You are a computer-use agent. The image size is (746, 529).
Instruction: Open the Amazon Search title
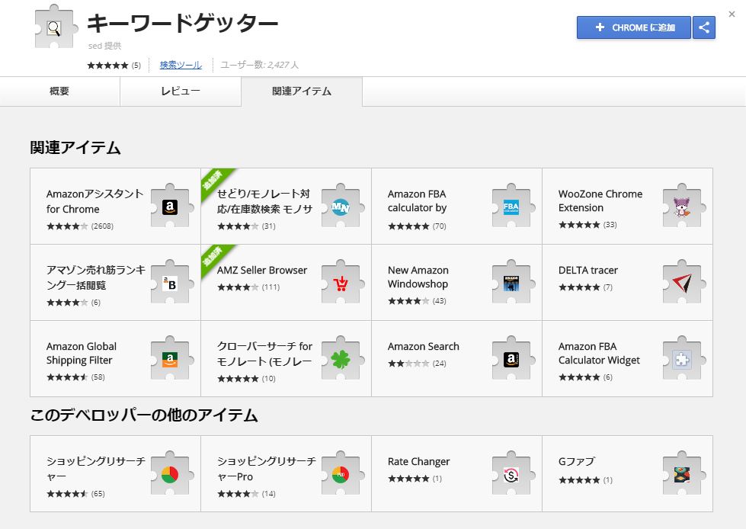pyautogui.click(x=424, y=346)
